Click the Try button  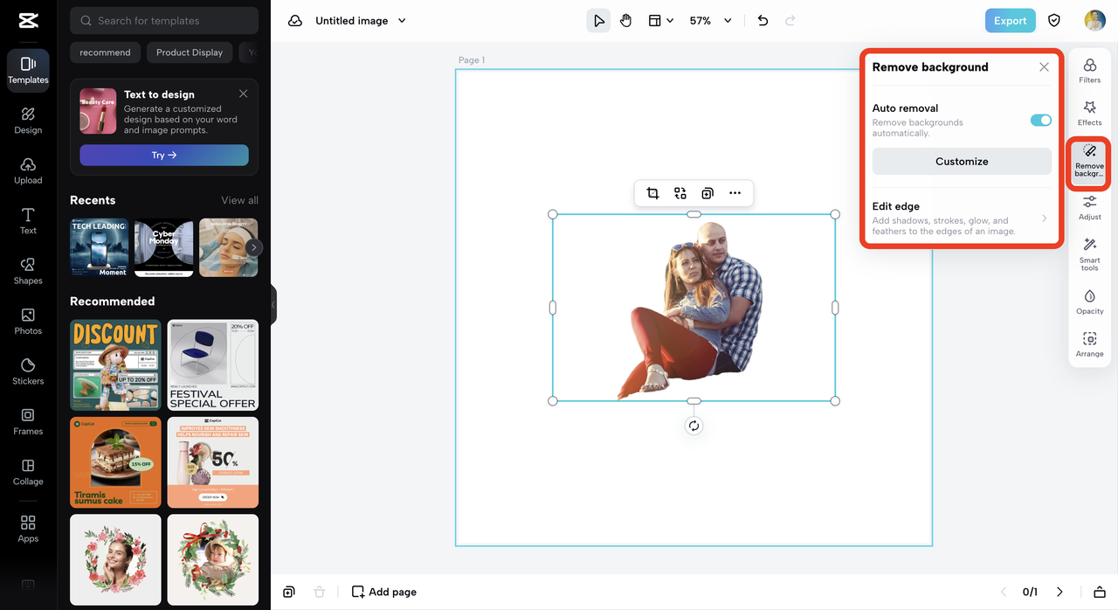(164, 155)
